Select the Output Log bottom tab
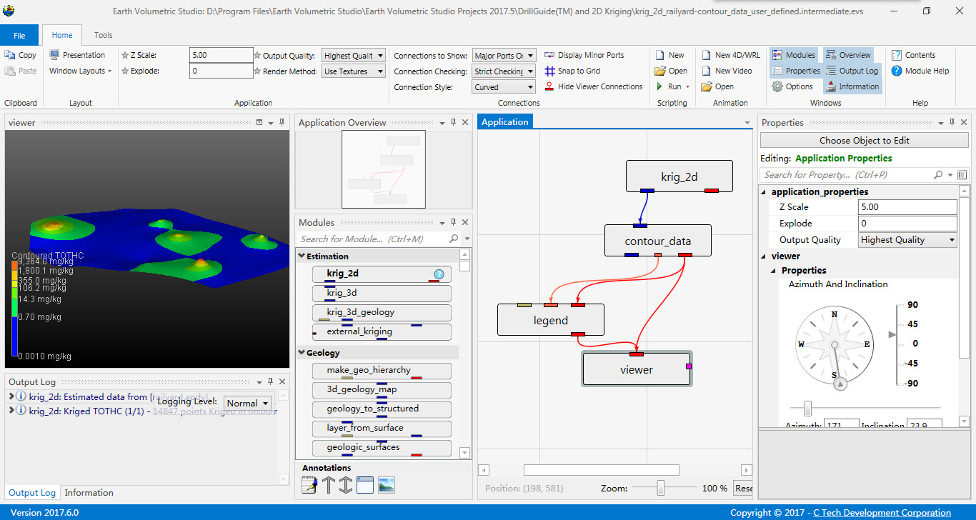Screen dimensions: 976x520 click(32, 493)
